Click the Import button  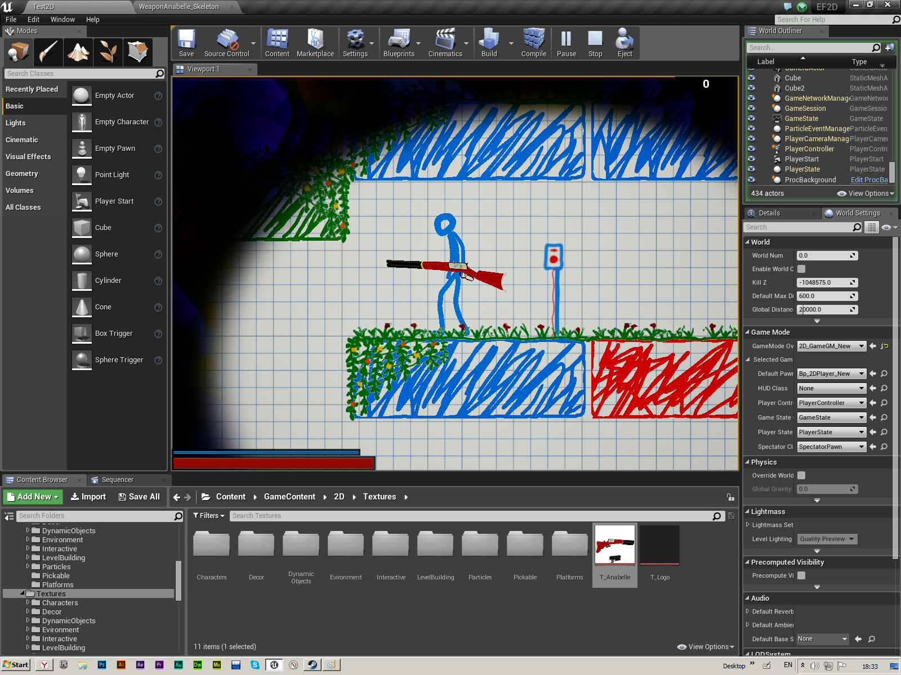coord(88,497)
